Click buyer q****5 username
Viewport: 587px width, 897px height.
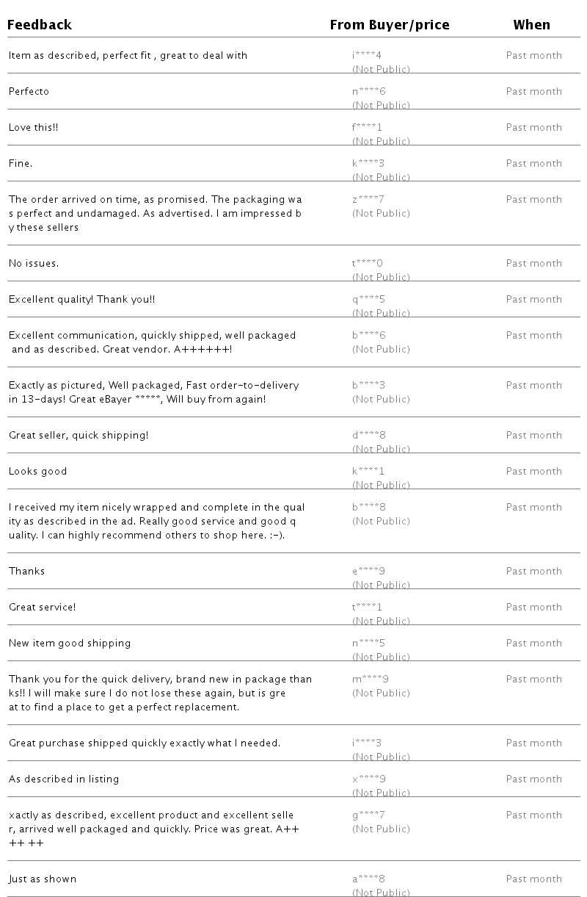click(368, 299)
